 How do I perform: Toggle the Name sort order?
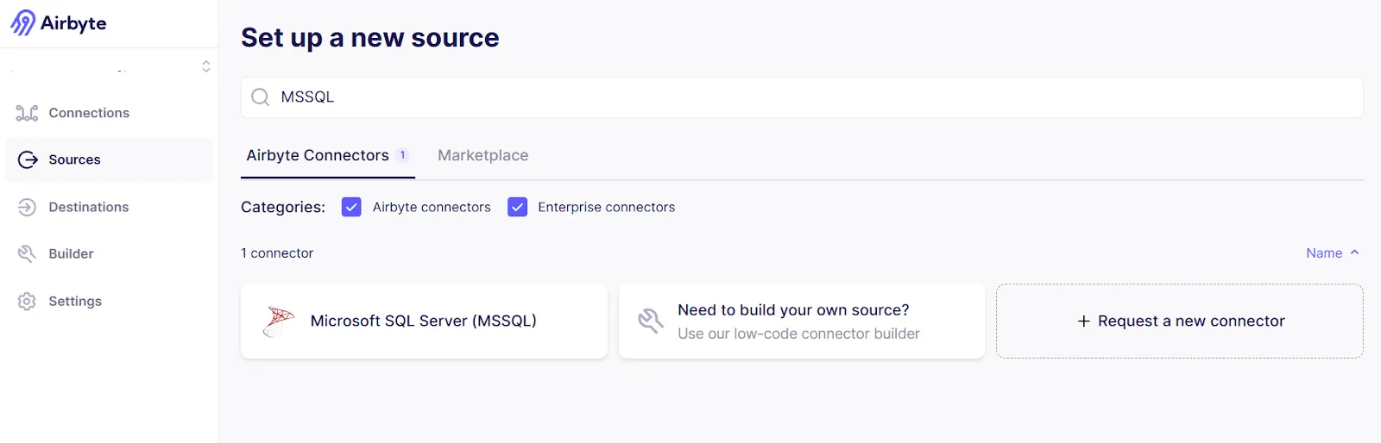pyautogui.click(x=1333, y=253)
